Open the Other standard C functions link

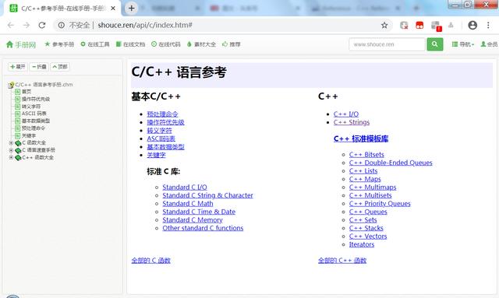[203, 228]
